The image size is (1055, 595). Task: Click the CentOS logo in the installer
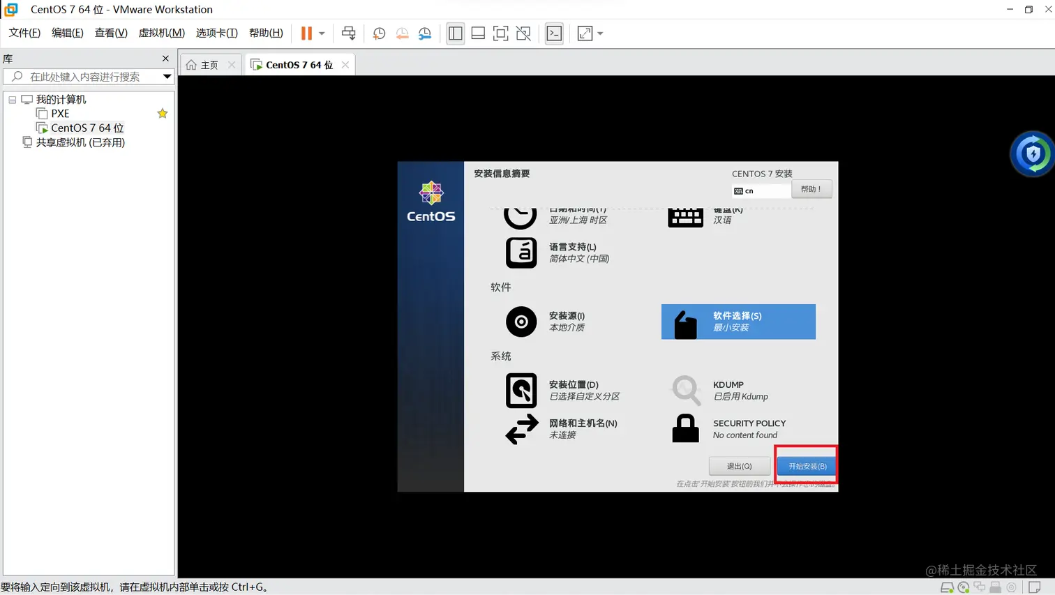click(431, 202)
